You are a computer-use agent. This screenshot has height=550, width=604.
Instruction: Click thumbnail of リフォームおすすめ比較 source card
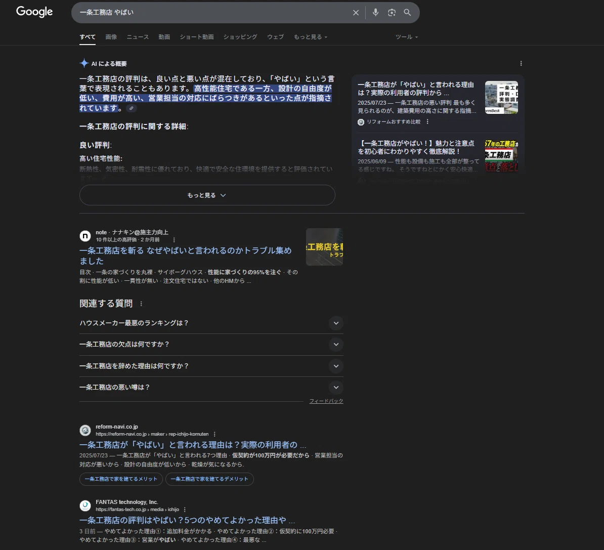pyautogui.click(x=501, y=97)
